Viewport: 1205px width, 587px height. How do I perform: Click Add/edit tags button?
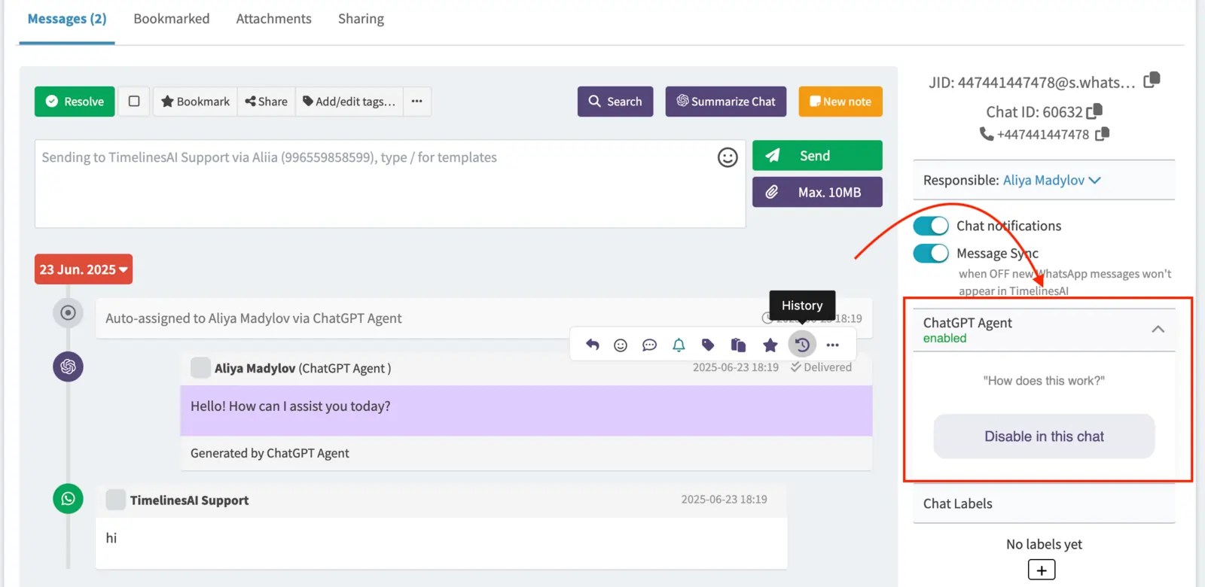[349, 101]
